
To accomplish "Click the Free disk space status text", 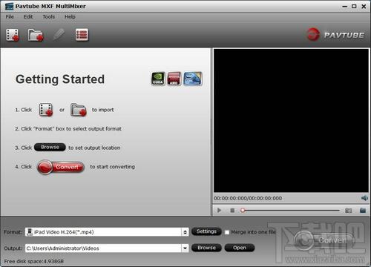I will 34,261.
